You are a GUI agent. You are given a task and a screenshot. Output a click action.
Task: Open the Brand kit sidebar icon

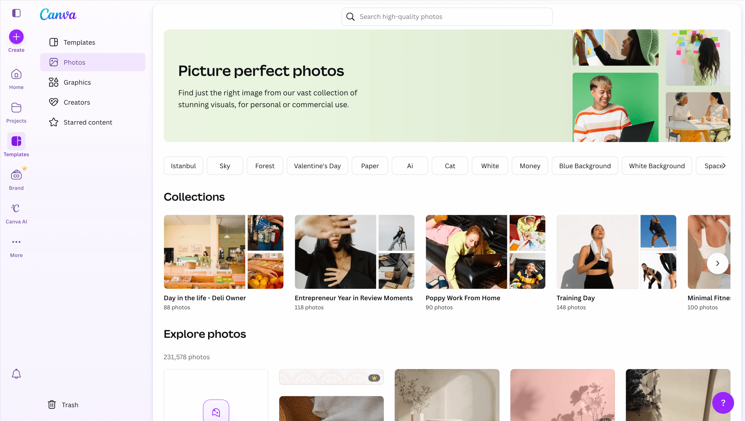[x=16, y=175]
